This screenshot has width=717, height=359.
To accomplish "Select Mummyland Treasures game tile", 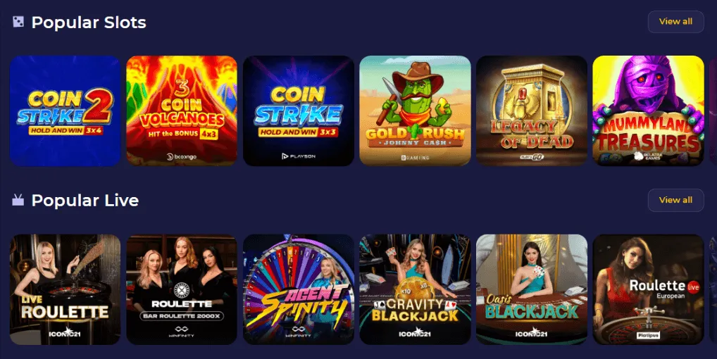I will (x=648, y=111).
